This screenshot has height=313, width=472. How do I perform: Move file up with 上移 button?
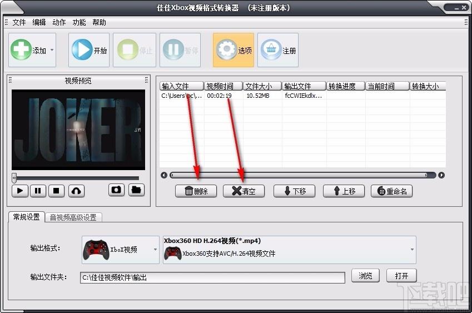click(344, 191)
